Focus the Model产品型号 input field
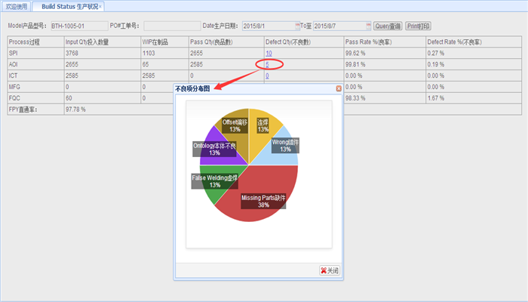 [79, 26]
